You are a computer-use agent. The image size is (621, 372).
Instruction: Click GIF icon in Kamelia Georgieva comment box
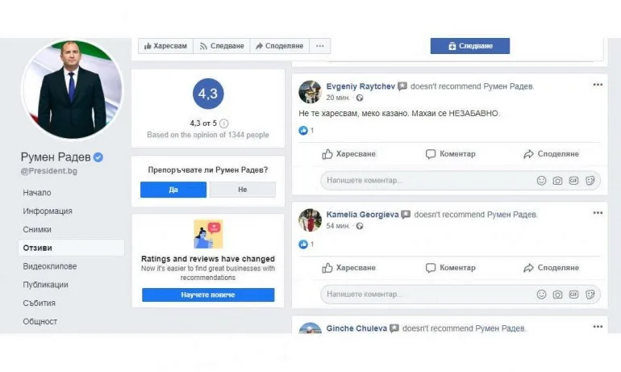pos(573,295)
